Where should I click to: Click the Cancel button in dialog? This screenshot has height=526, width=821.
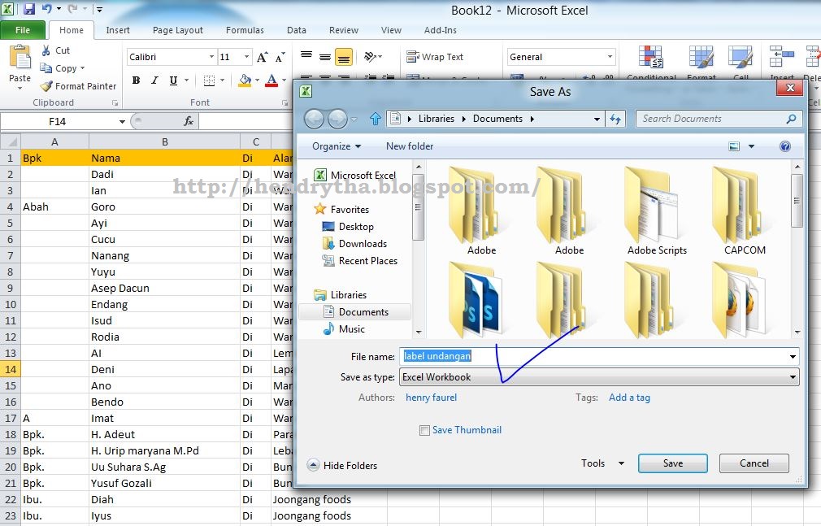[x=754, y=463]
